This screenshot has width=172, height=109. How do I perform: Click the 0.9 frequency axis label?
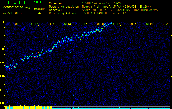pos(2,63)
